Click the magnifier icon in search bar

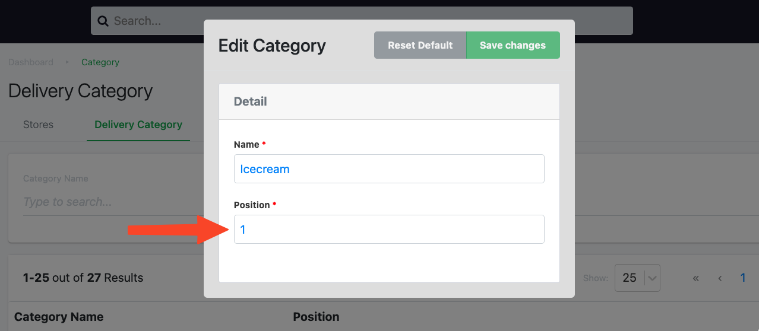pos(103,21)
